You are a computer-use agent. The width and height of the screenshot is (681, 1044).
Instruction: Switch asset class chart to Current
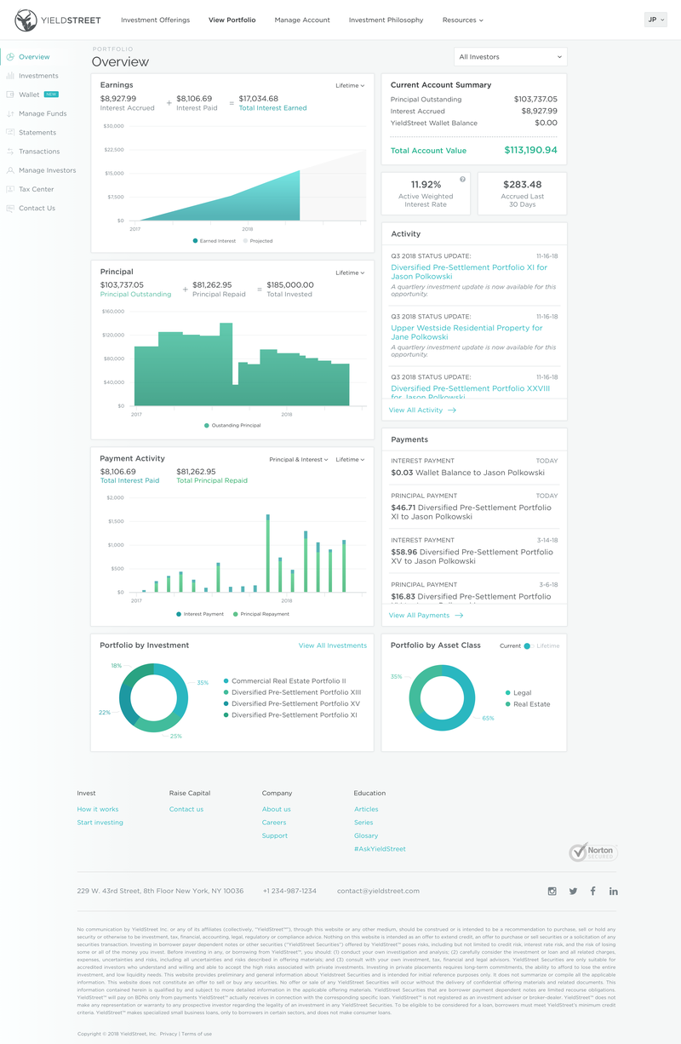coord(511,645)
